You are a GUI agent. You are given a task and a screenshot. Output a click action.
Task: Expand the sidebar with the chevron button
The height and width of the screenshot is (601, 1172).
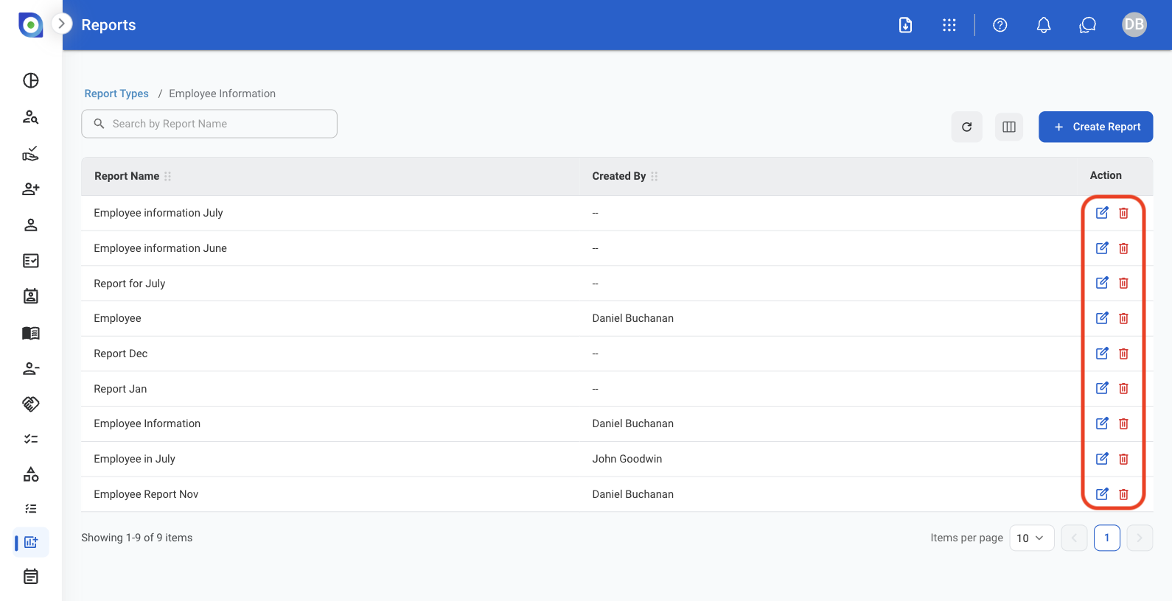[x=62, y=24]
